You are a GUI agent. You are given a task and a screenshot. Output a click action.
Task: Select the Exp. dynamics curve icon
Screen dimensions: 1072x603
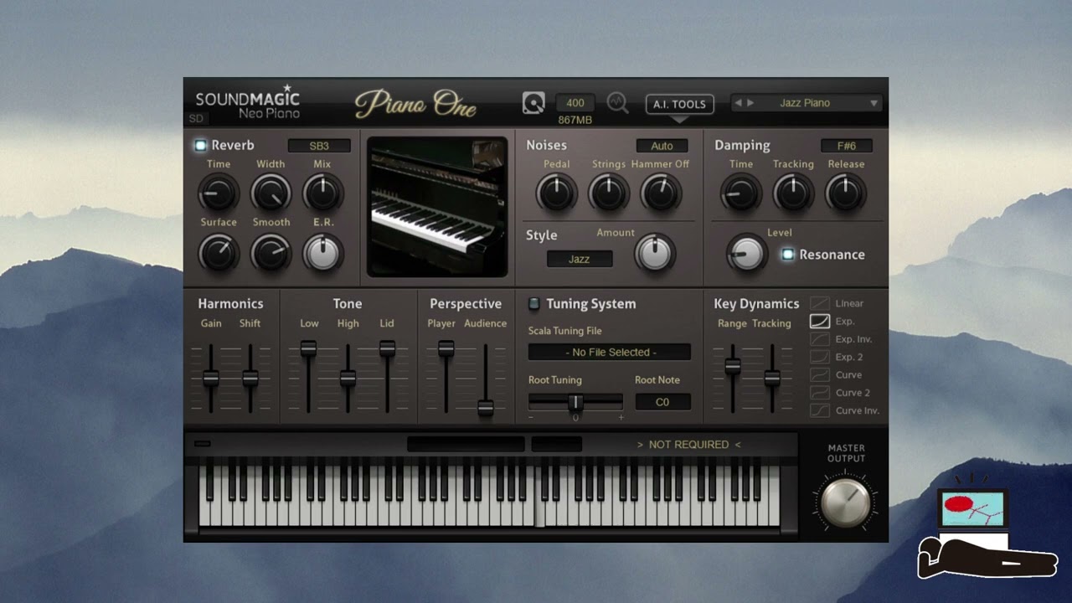point(819,321)
